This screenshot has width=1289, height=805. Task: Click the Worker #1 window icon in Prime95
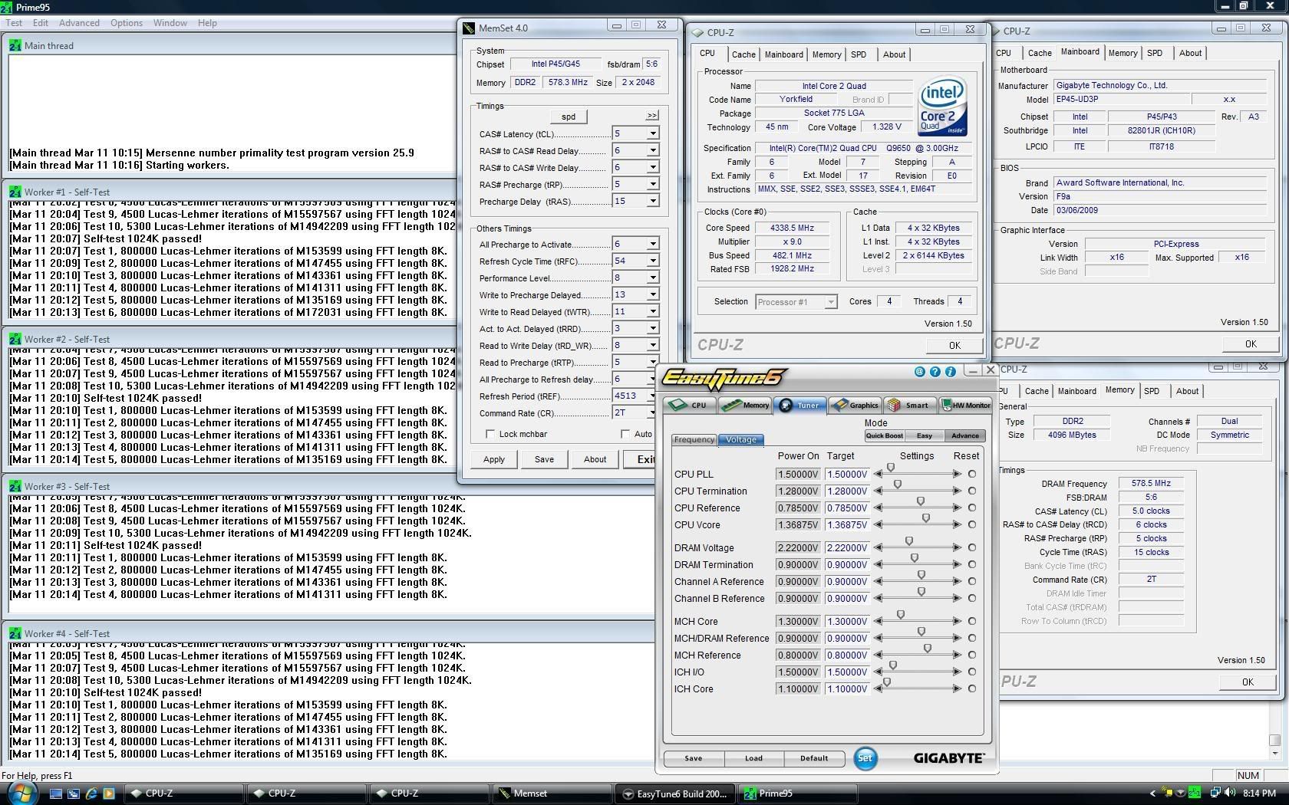click(x=15, y=192)
